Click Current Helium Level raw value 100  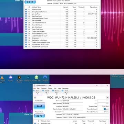(x=96, y=31)
